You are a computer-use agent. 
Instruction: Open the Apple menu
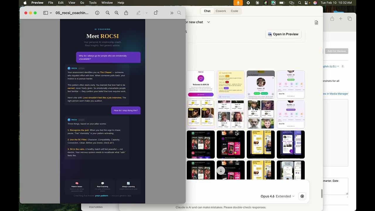(25, 3)
